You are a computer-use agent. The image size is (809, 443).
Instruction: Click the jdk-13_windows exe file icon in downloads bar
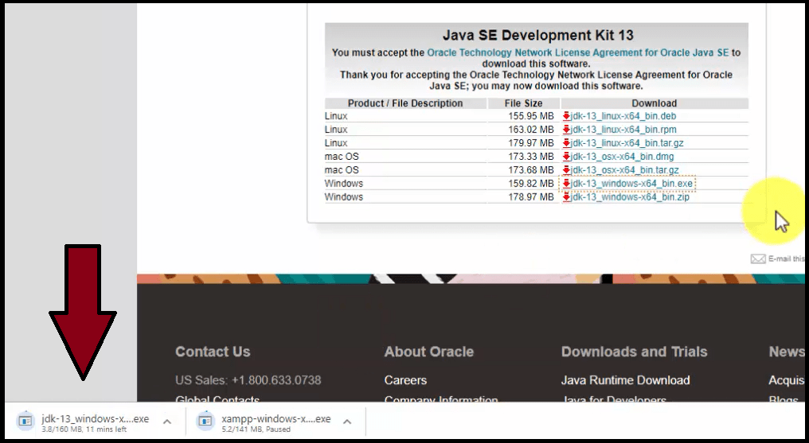click(x=25, y=421)
